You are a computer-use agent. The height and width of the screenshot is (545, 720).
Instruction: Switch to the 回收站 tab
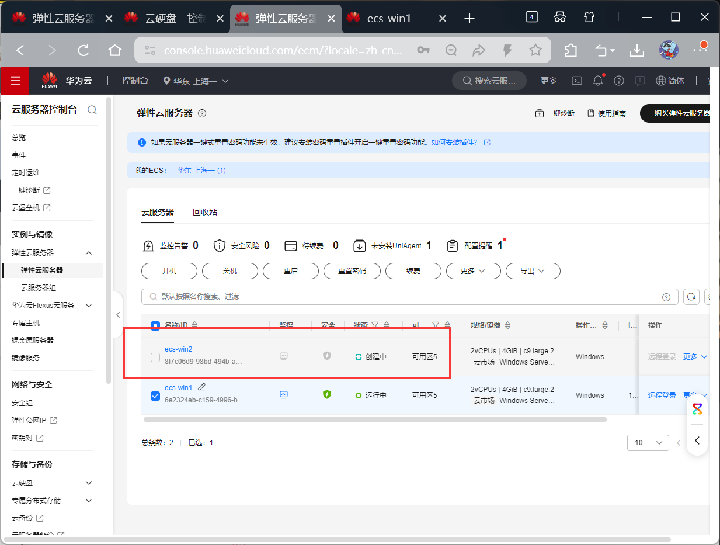pyautogui.click(x=205, y=212)
